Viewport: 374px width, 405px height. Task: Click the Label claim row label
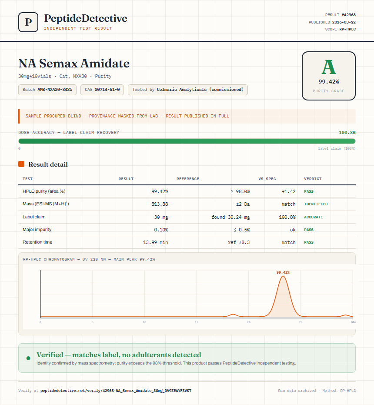(x=34, y=217)
